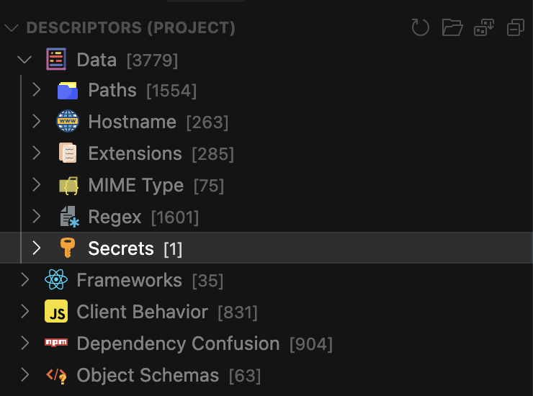Click the open folder icon in header

click(452, 27)
